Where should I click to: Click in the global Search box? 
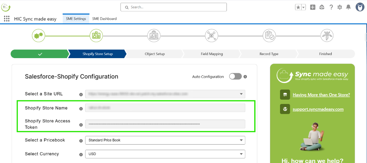coord(174,7)
